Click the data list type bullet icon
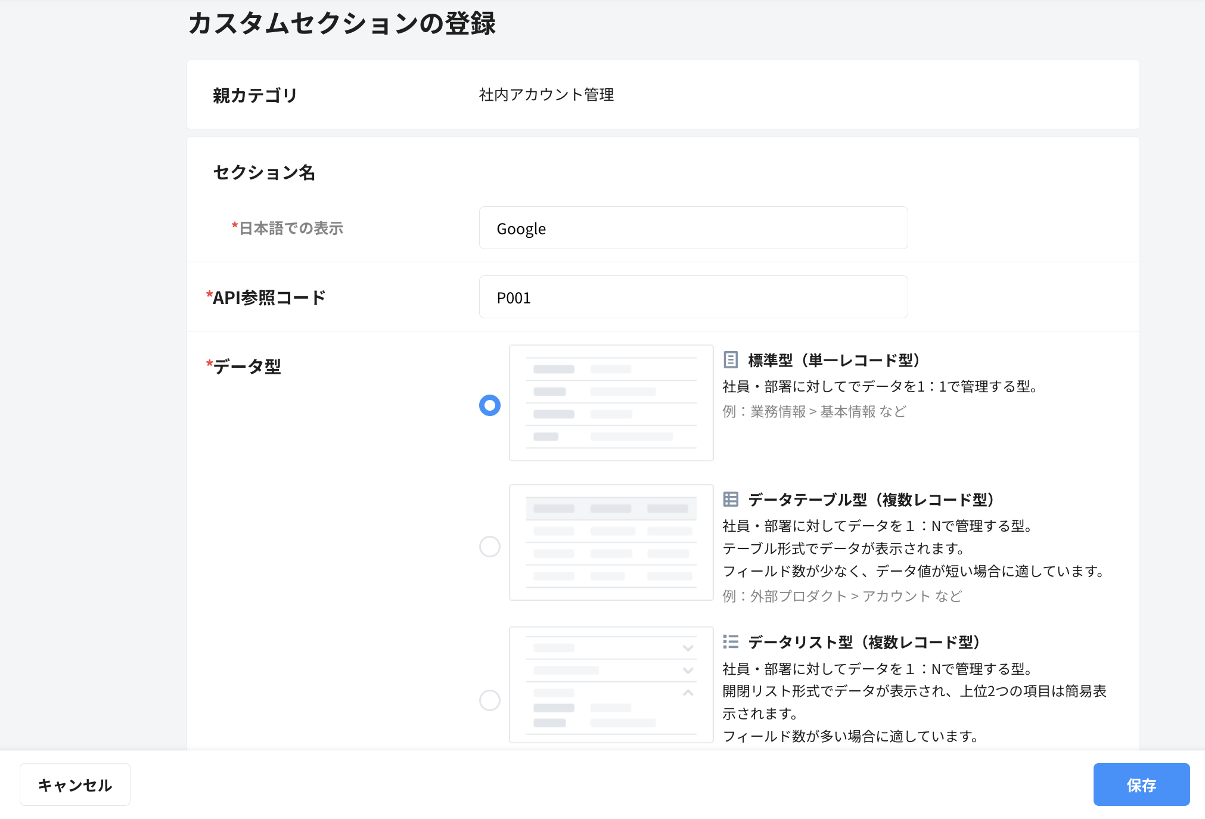The height and width of the screenshot is (819, 1205). pos(731,642)
